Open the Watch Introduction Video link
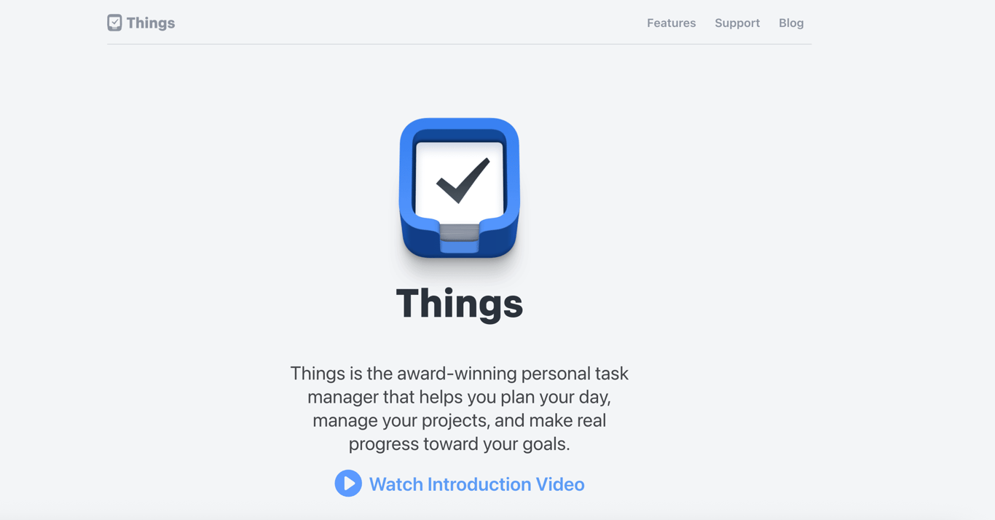 460,484
